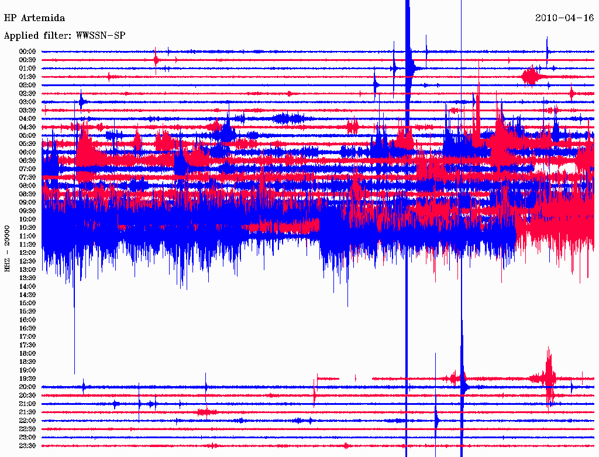This screenshot has width=599, height=457.
Task: Click the '22:00' time label
Action: (27, 421)
